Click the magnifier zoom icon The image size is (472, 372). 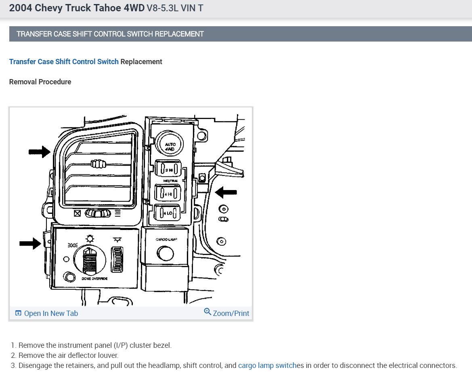point(208,311)
